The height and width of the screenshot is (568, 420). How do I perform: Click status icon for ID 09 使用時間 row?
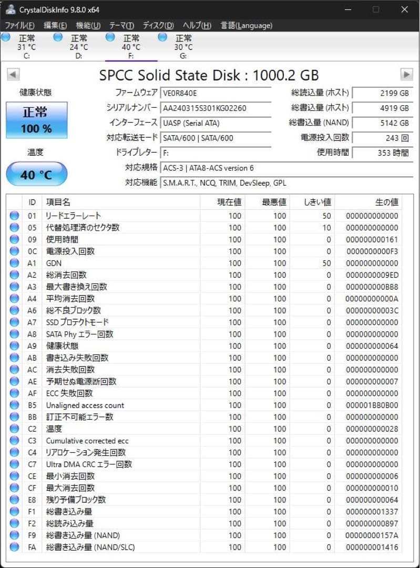[15, 239]
